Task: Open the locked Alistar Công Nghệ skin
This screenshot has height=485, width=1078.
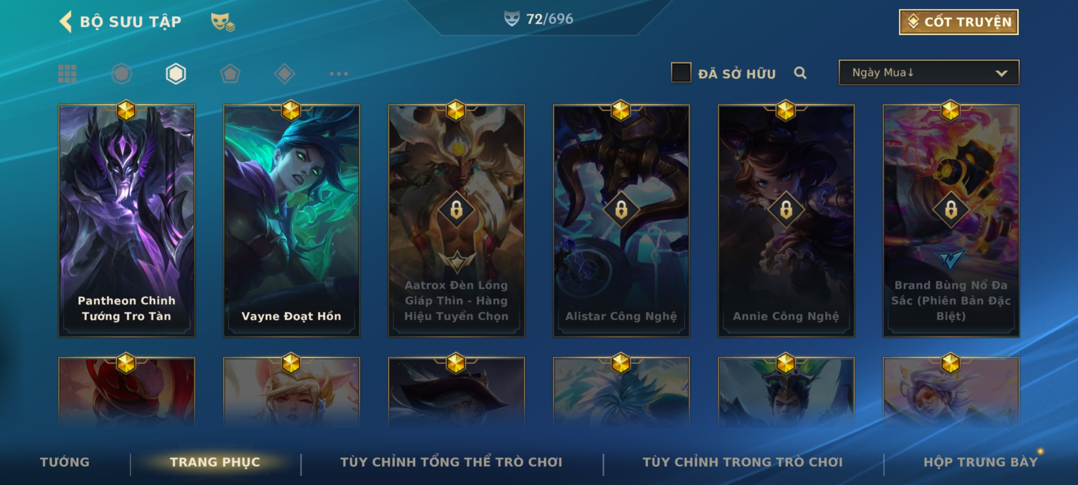Action: click(621, 220)
